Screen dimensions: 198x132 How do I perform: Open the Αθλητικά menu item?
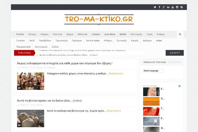tap(82, 34)
